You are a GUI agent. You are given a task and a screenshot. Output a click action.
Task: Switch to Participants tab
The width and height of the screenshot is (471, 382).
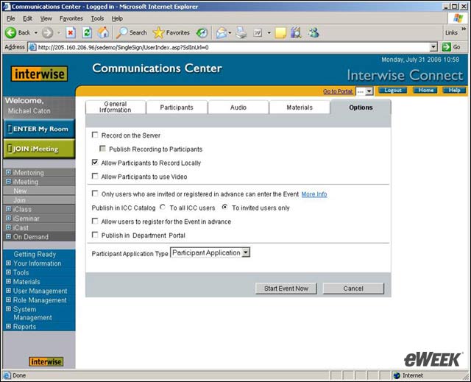click(177, 107)
